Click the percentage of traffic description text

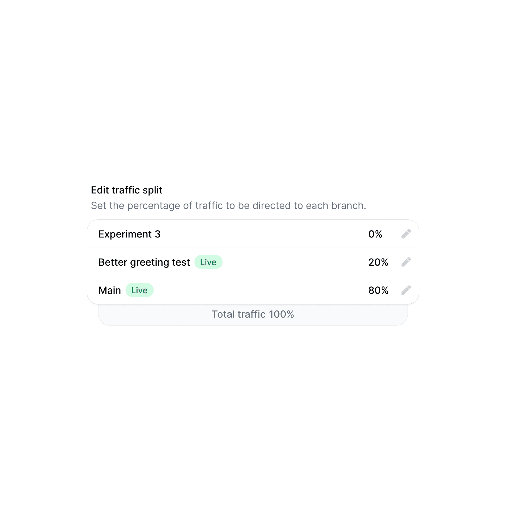[228, 206]
